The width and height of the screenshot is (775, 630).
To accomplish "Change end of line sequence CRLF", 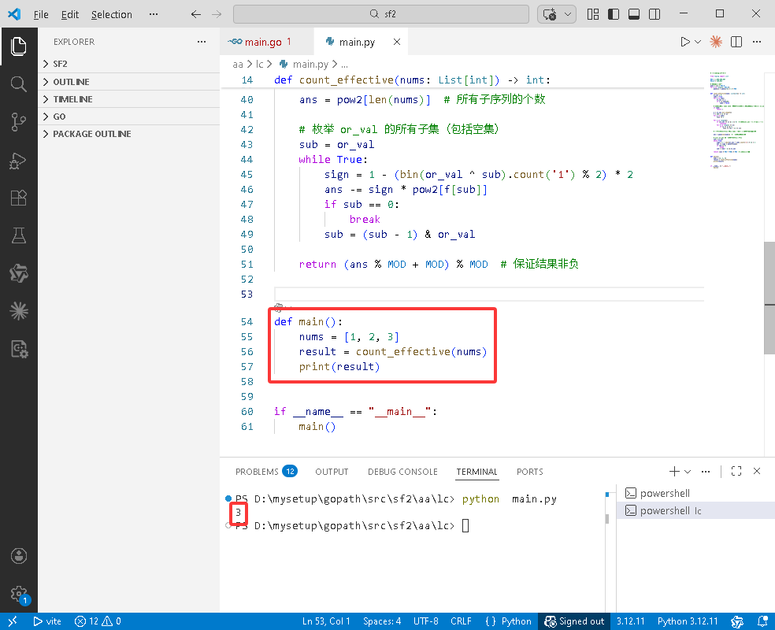I will 461,621.
